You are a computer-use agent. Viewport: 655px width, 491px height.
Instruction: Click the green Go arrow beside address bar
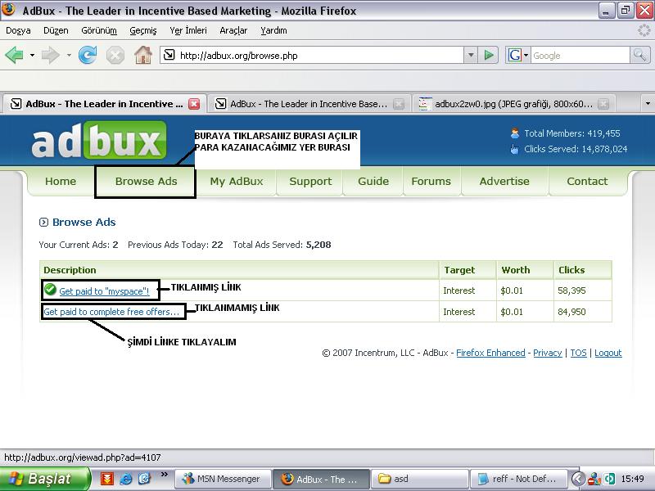489,55
